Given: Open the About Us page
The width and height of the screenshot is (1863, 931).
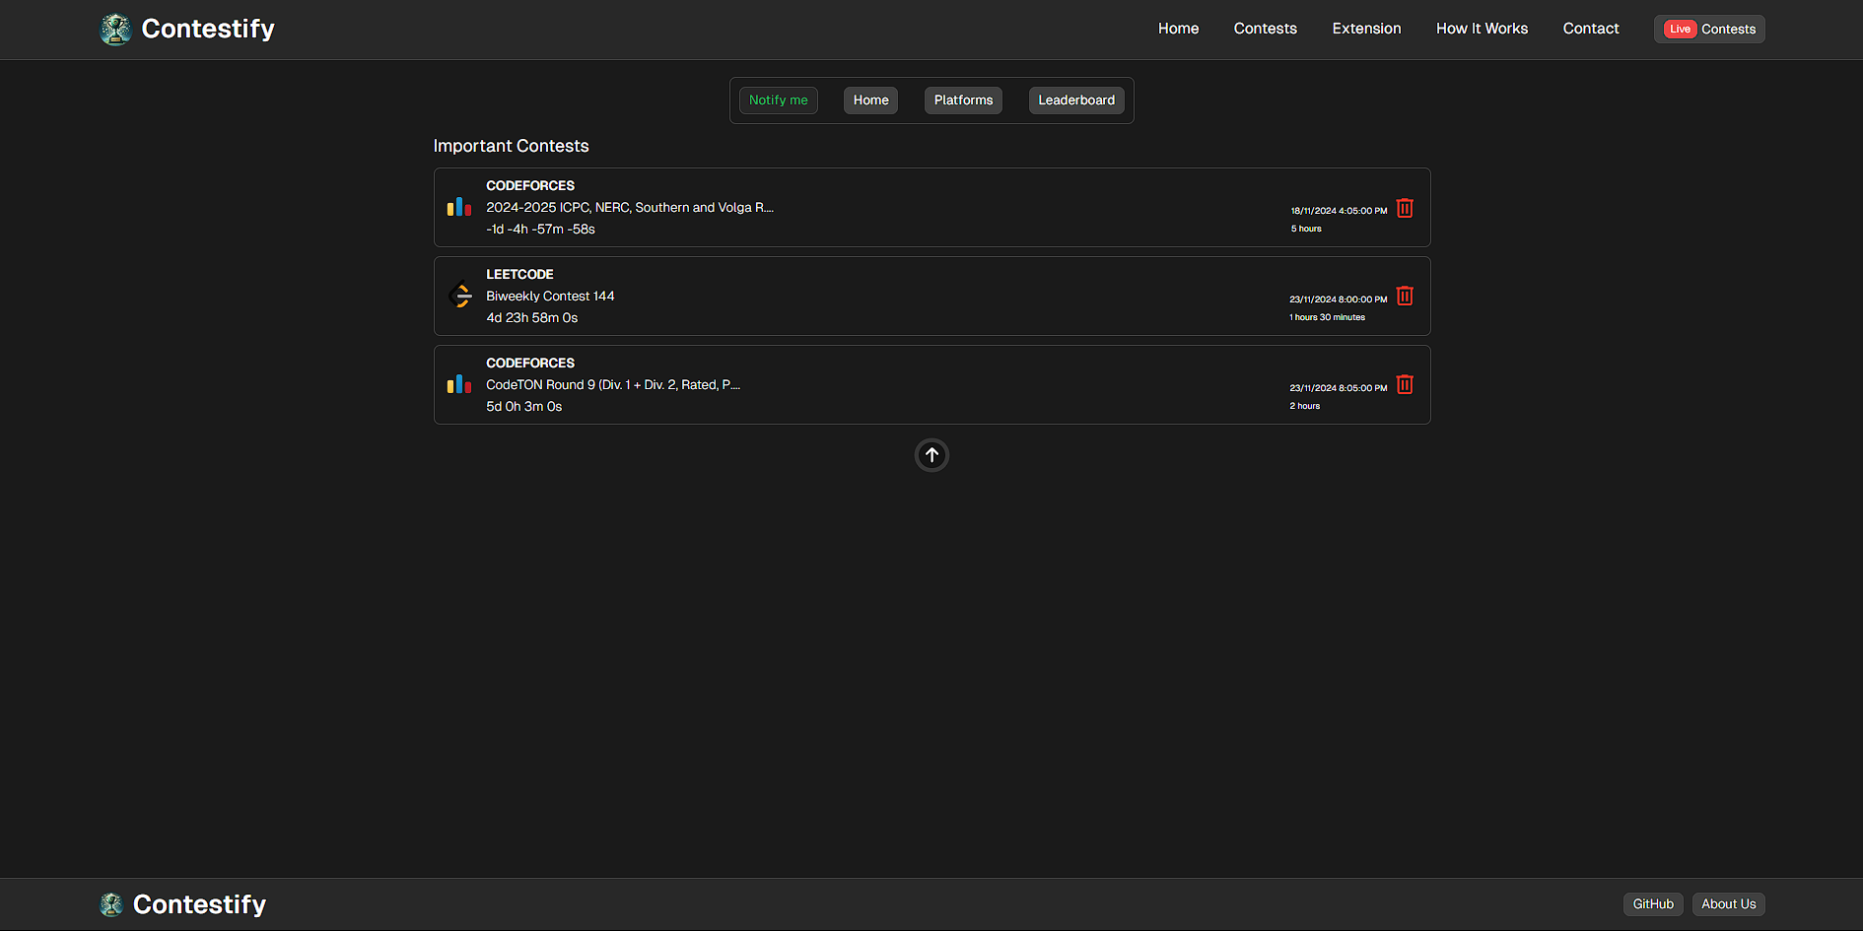Looking at the screenshot, I should point(1728,903).
